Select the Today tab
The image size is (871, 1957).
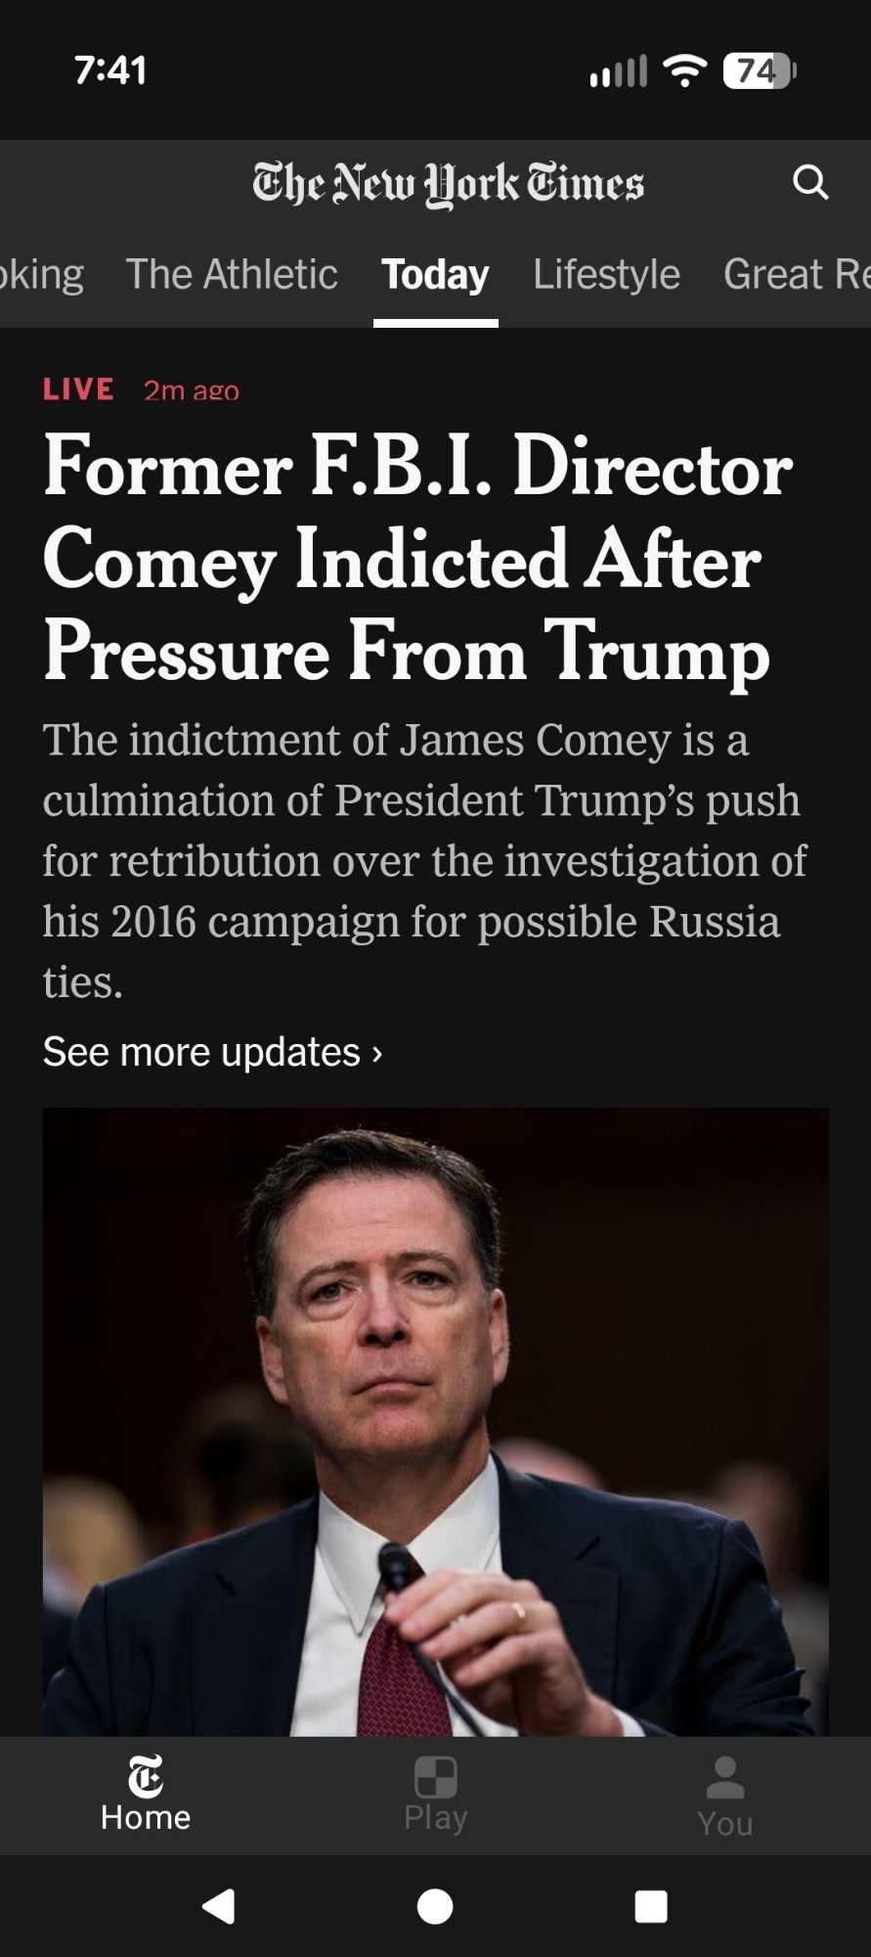pos(435,275)
